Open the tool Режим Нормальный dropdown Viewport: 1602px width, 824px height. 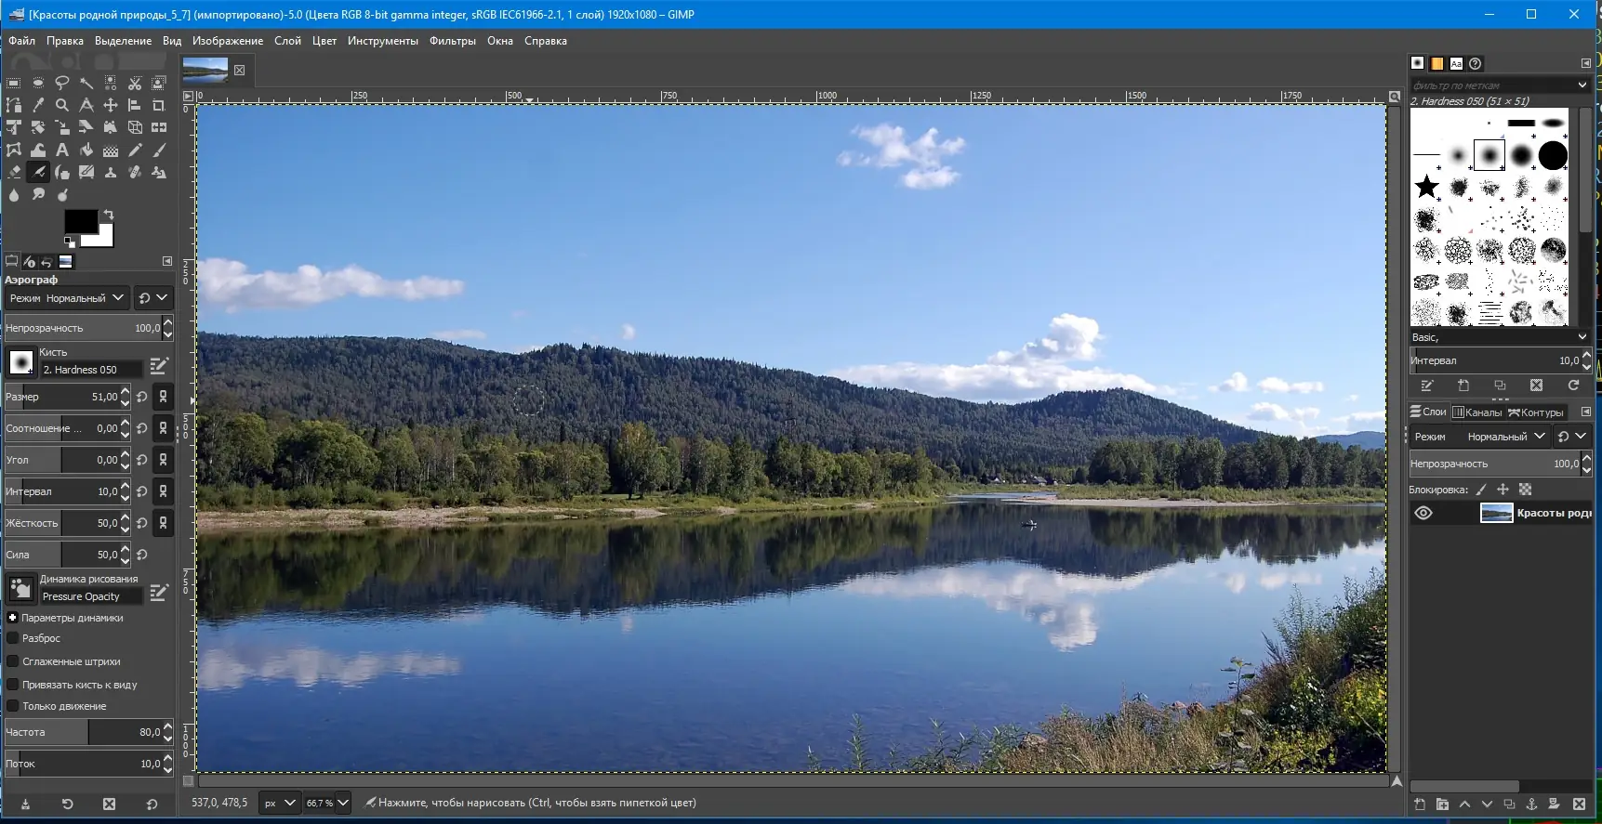pos(66,298)
